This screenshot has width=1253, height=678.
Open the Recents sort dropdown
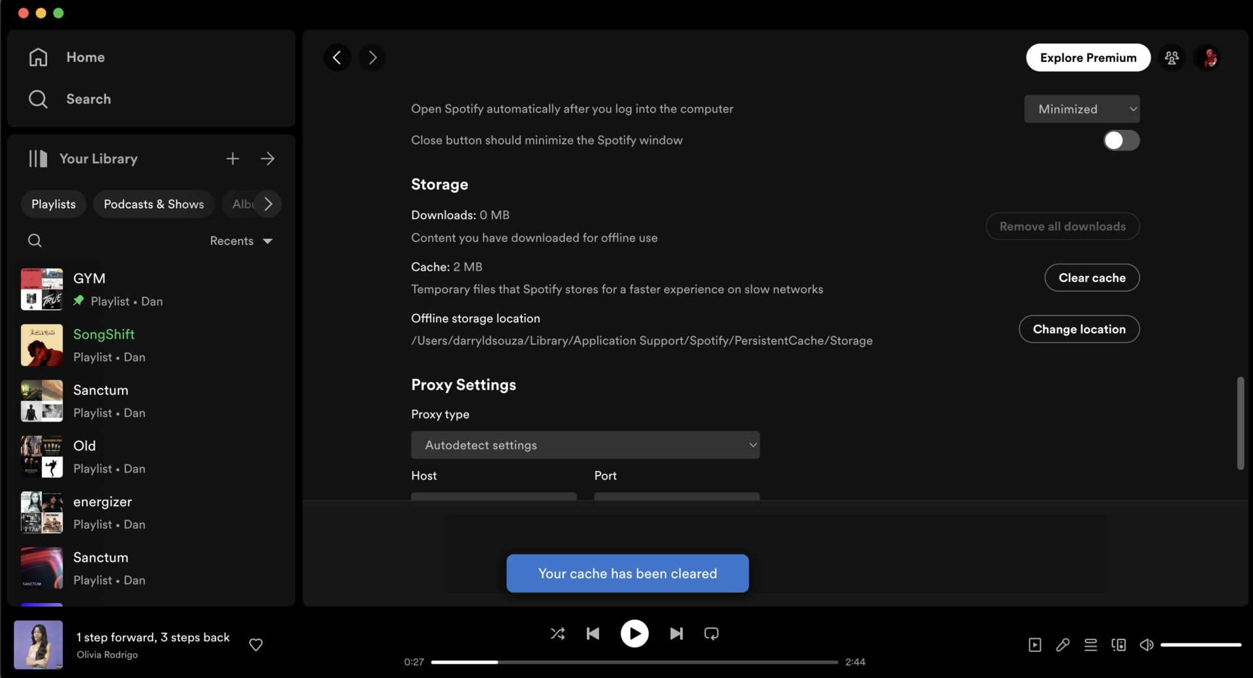pos(241,241)
